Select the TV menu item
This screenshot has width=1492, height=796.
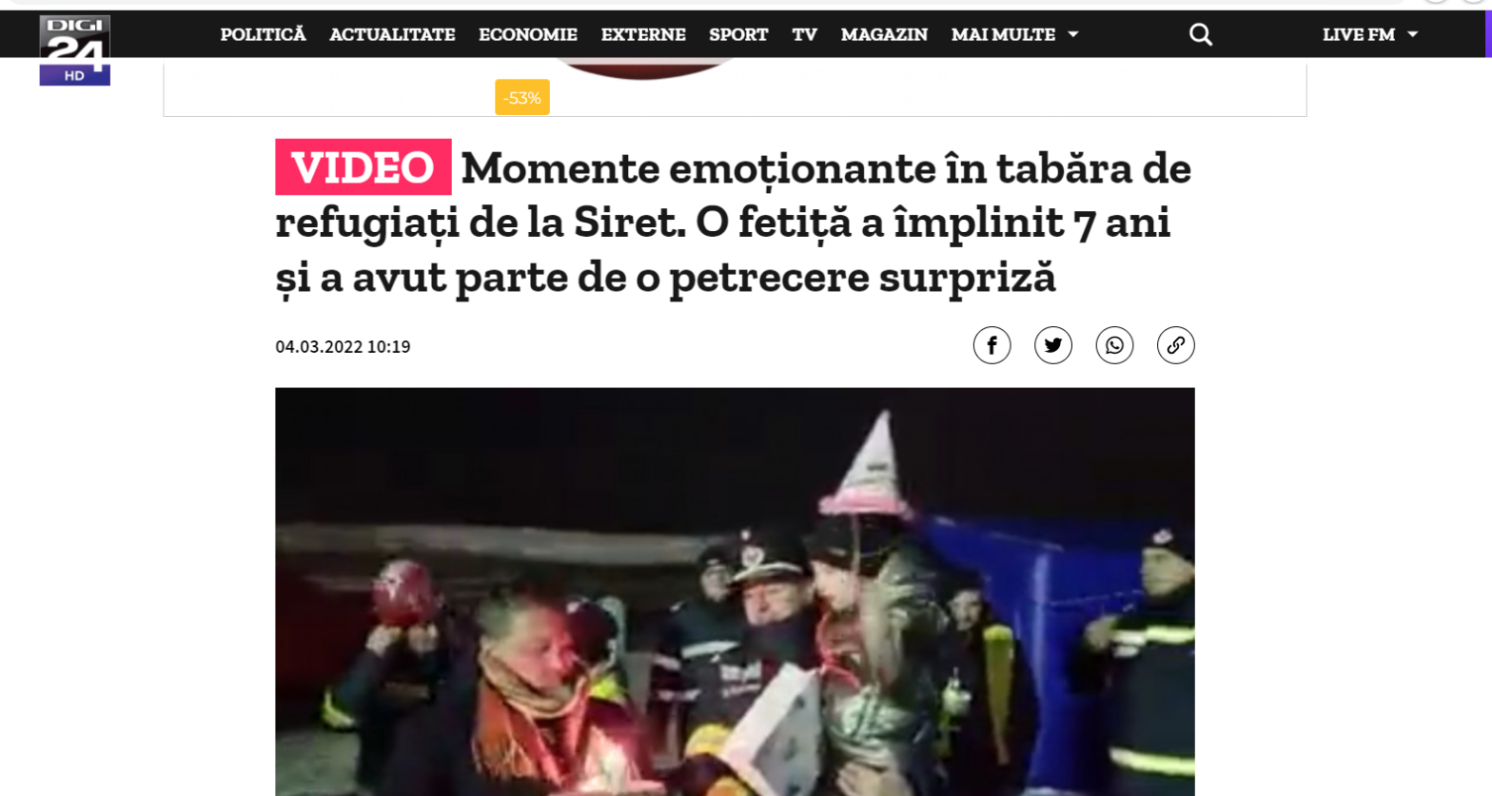pyautogui.click(x=805, y=34)
